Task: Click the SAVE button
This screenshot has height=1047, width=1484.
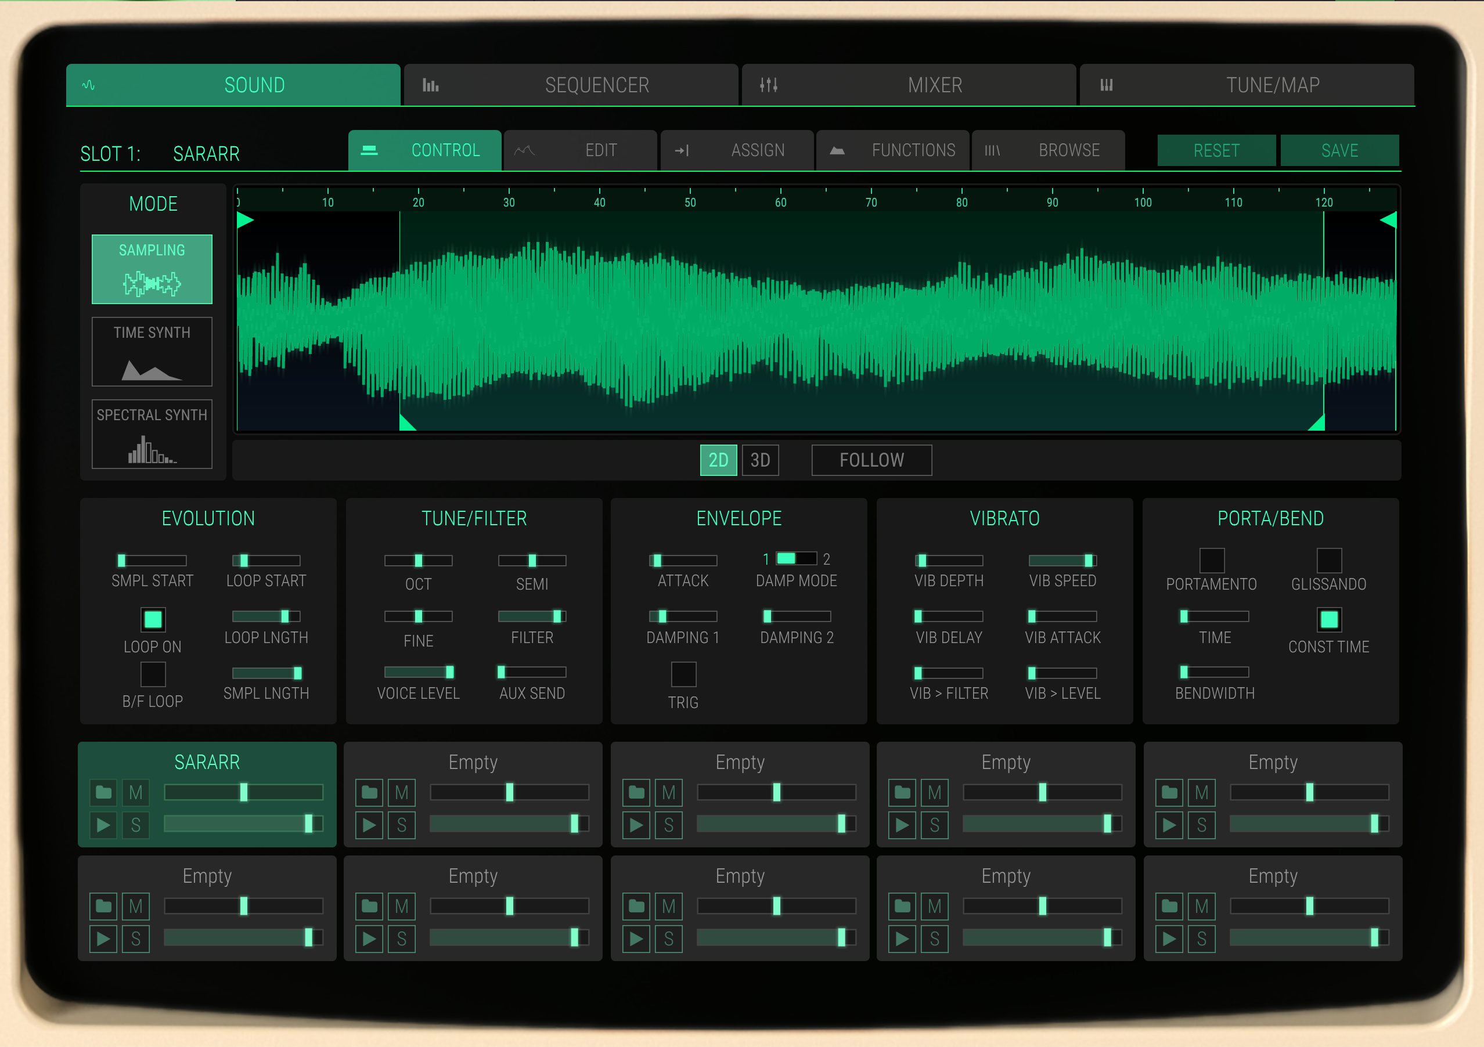Action: (x=1339, y=150)
